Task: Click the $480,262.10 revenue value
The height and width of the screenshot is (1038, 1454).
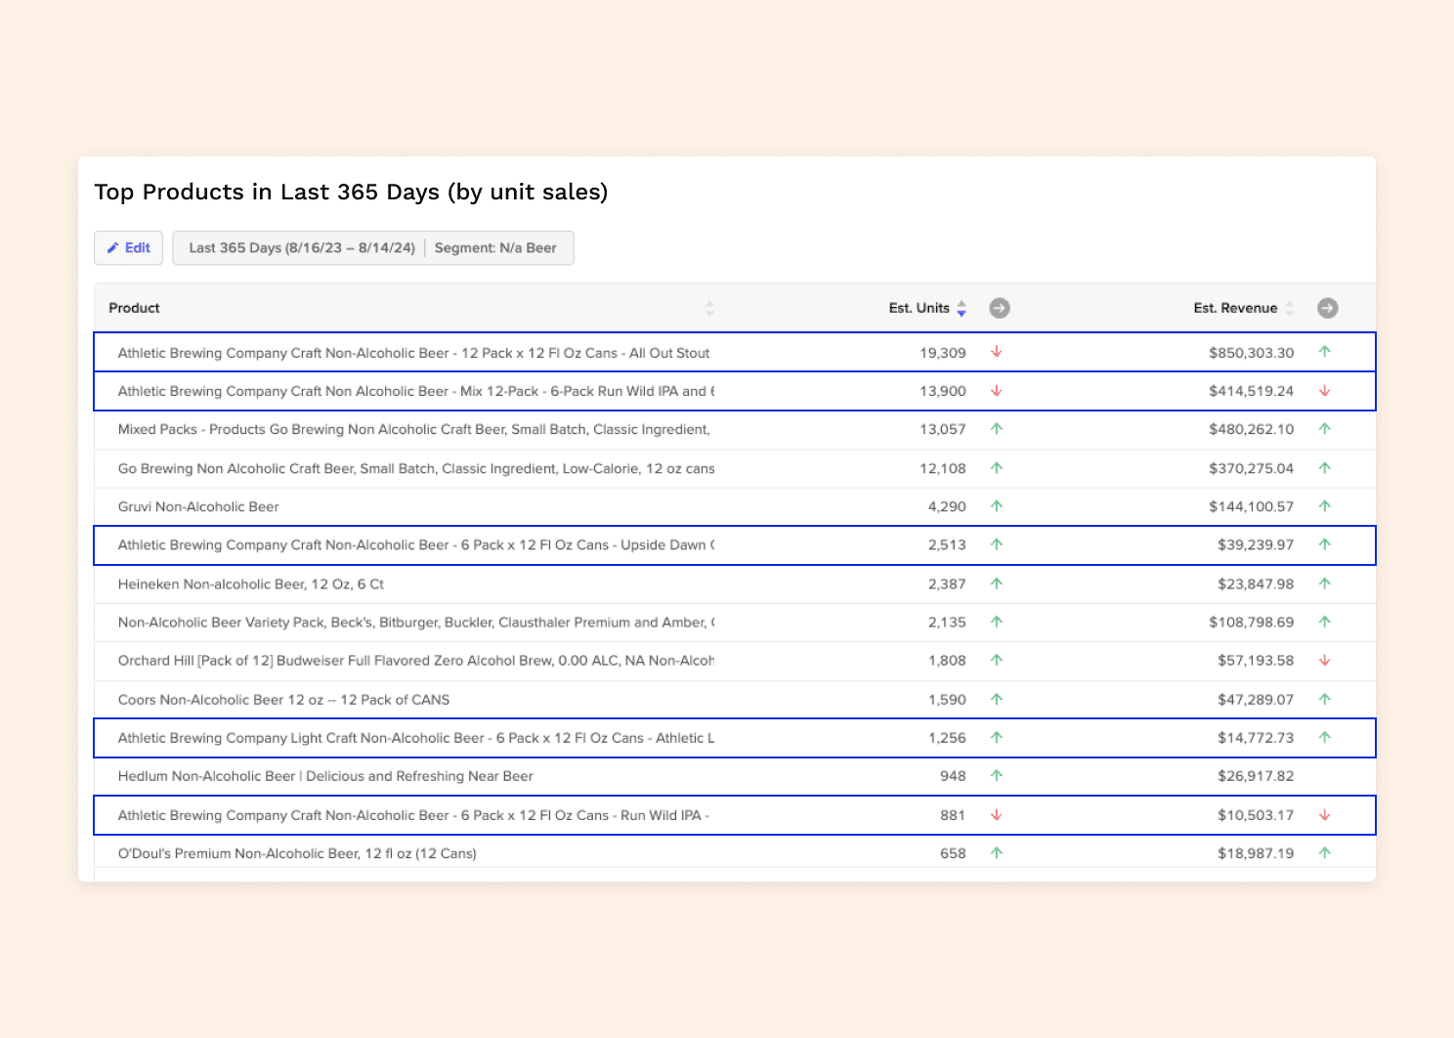Action: (x=1251, y=429)
